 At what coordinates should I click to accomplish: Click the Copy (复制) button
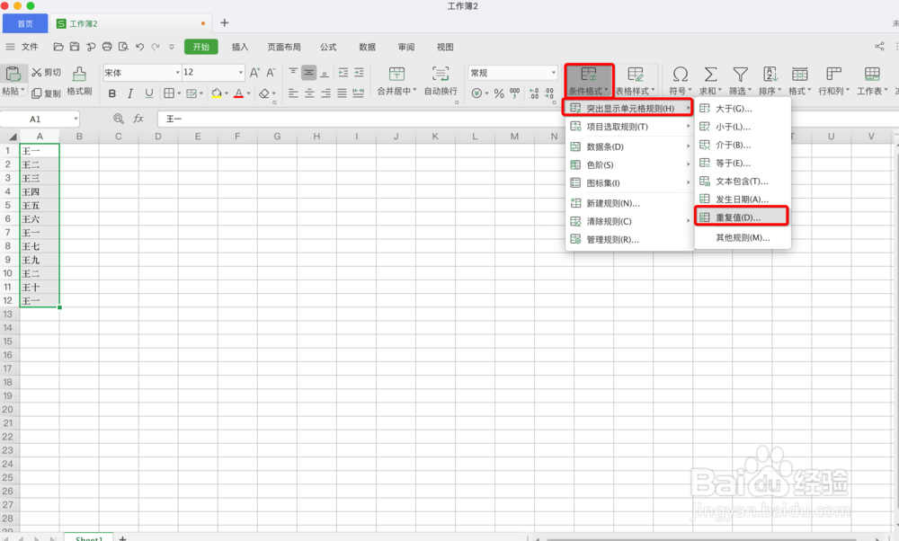(46, 93)
